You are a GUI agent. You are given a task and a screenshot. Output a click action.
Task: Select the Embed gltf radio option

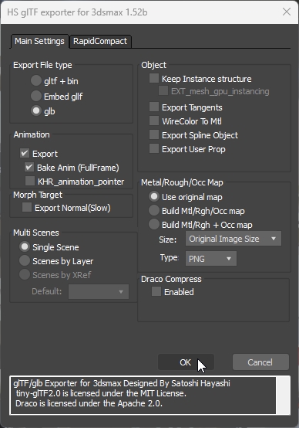pos(36,96)
